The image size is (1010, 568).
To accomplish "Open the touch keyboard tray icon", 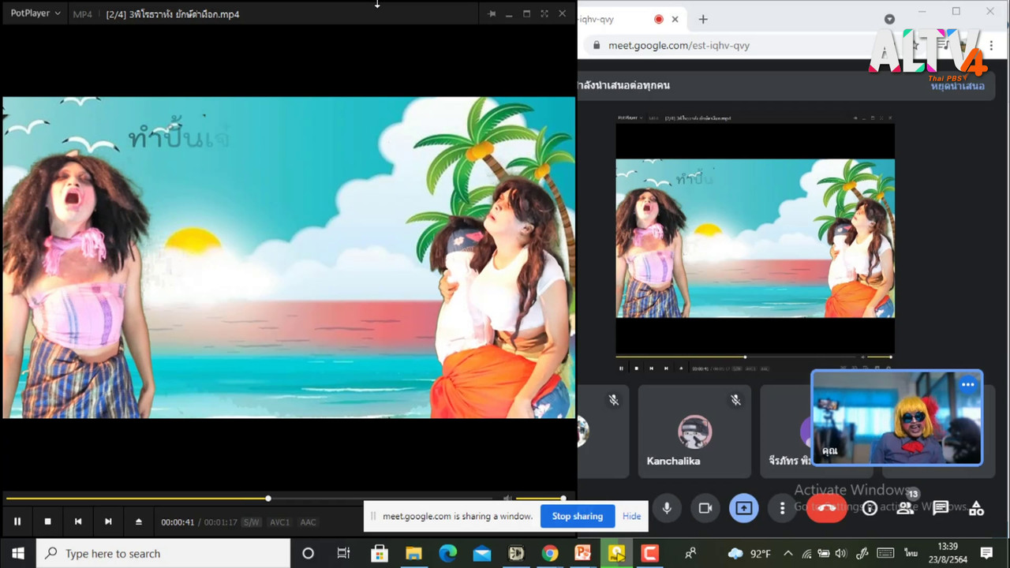I will point(885,553).
